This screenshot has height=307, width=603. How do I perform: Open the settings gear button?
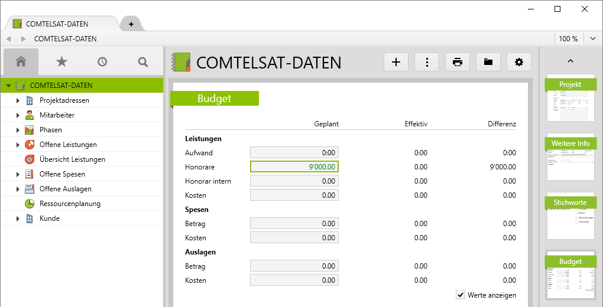(x=519, y=62)
